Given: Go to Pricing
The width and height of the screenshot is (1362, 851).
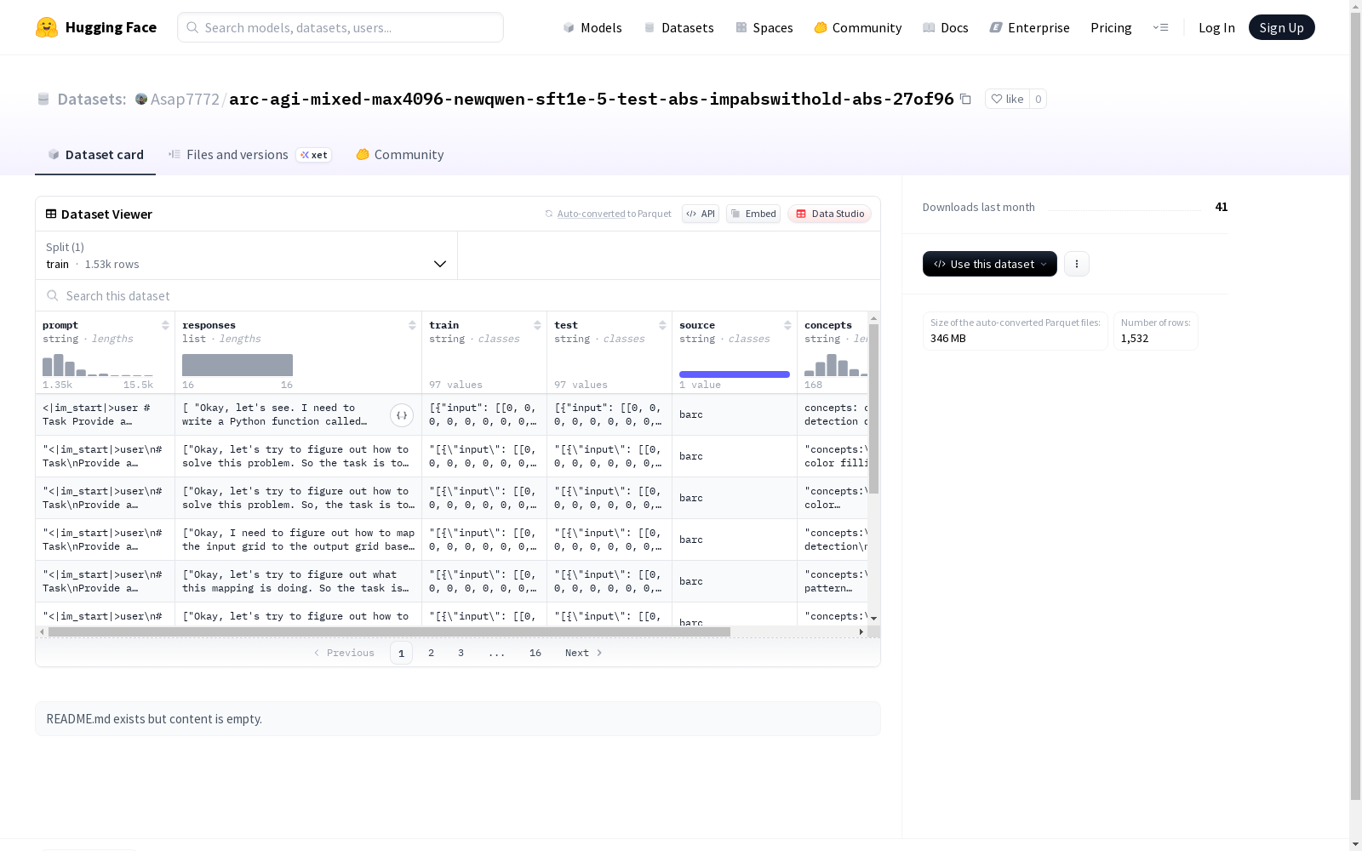Looking at the screenshot, I should click(x=1111, y=27).
